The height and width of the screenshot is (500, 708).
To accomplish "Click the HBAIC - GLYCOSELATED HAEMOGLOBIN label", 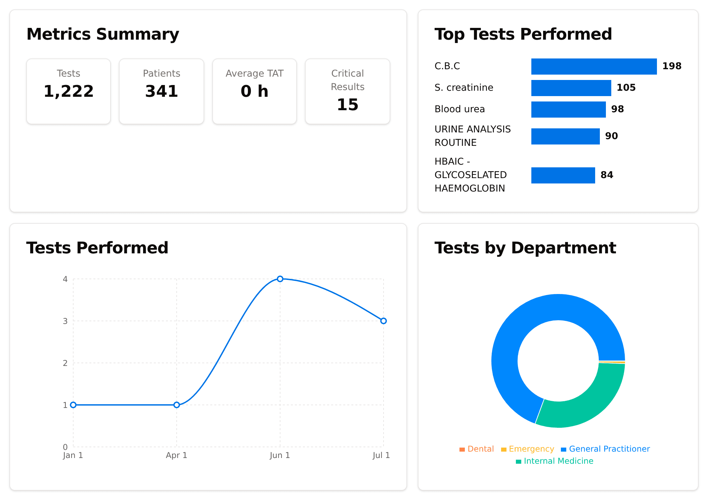I will click(x=471, y=175).
